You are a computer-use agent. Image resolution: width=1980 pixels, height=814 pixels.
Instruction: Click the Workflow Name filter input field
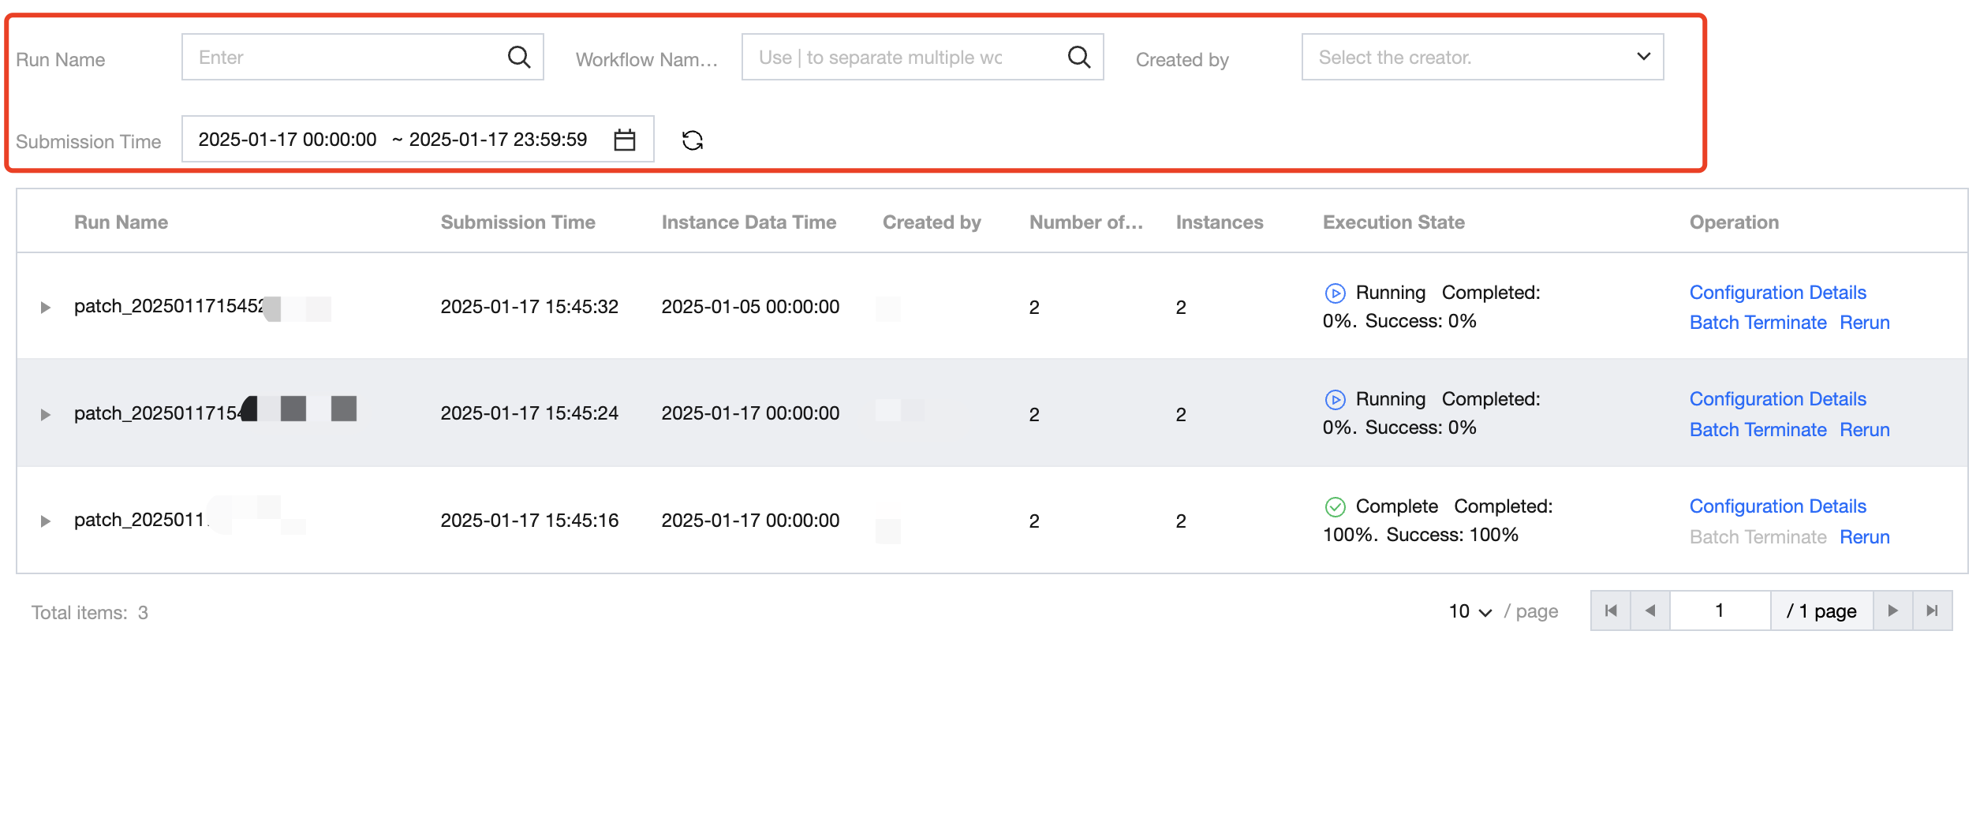(903, 57)
